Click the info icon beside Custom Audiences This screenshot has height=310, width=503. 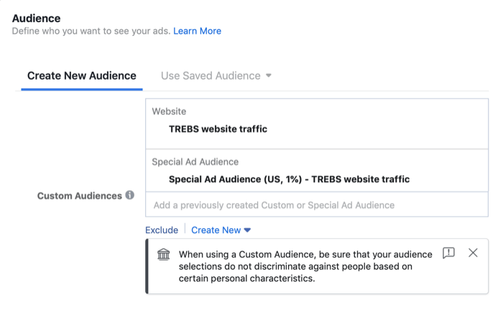[x=130, y=195]
